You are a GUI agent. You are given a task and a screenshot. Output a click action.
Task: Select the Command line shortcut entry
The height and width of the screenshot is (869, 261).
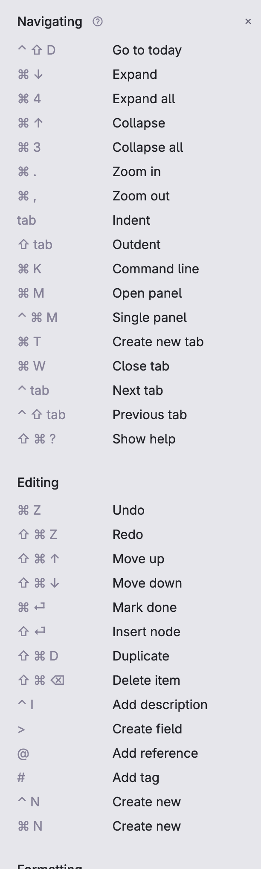(x=155, y=269)
